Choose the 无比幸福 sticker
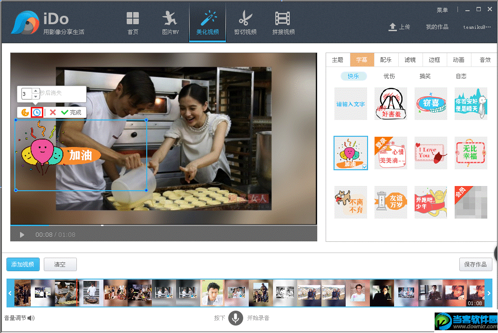 [x=471, y=153]
